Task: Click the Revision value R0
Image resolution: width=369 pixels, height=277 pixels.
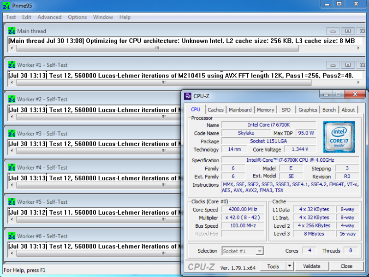Action: click(x=347, y=177)
